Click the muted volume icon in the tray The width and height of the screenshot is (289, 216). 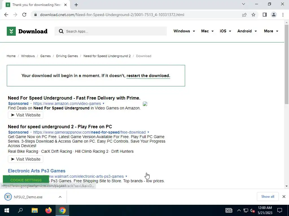click(x=252, y=210)
